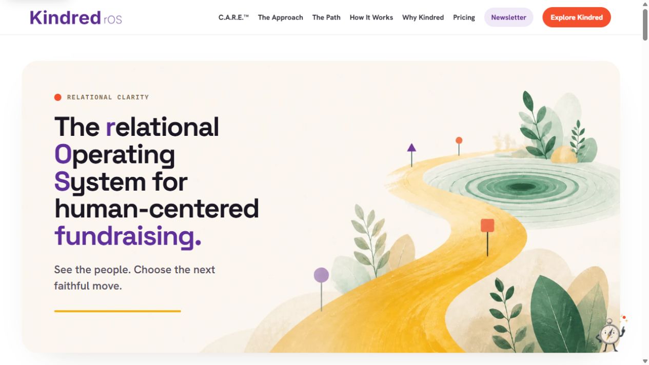Click the word 'fundraising.' in headline
Viewport: 649px width, 365px height.
click(128, 236)
